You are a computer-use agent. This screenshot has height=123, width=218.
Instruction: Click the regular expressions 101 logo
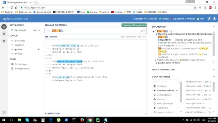[15, 18]
